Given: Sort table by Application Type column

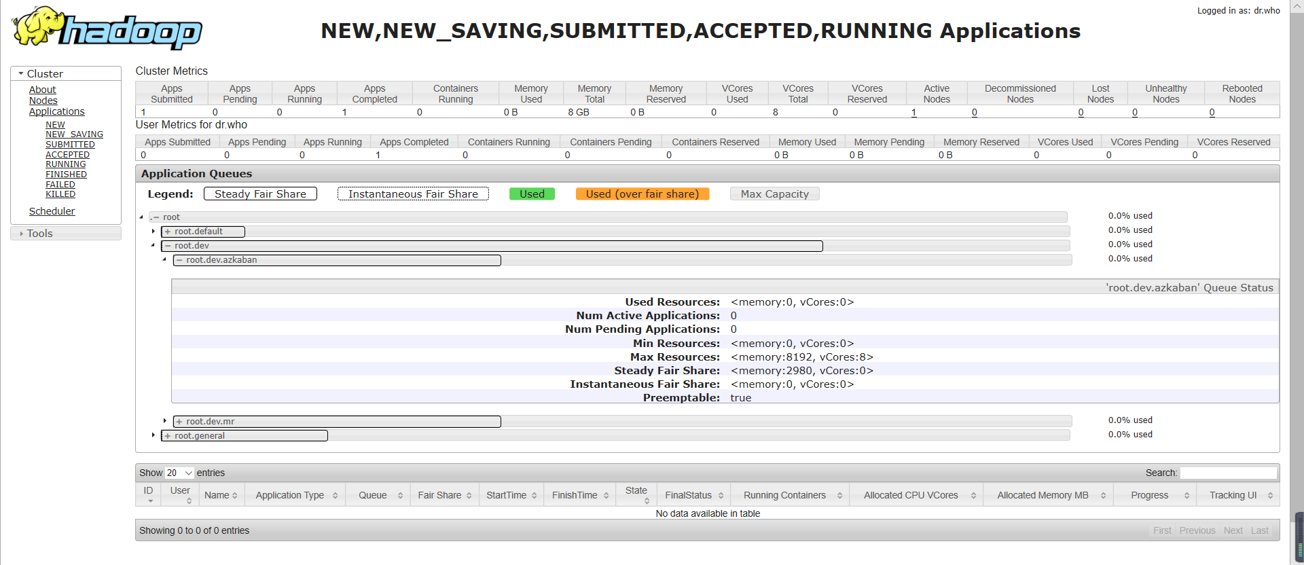Looking at the screenshot, I should (x=295, y=495).
